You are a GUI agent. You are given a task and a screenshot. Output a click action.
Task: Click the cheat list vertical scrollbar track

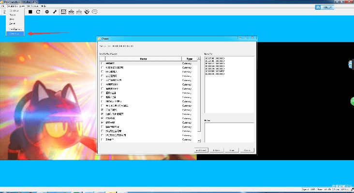(x=198, y=96)
